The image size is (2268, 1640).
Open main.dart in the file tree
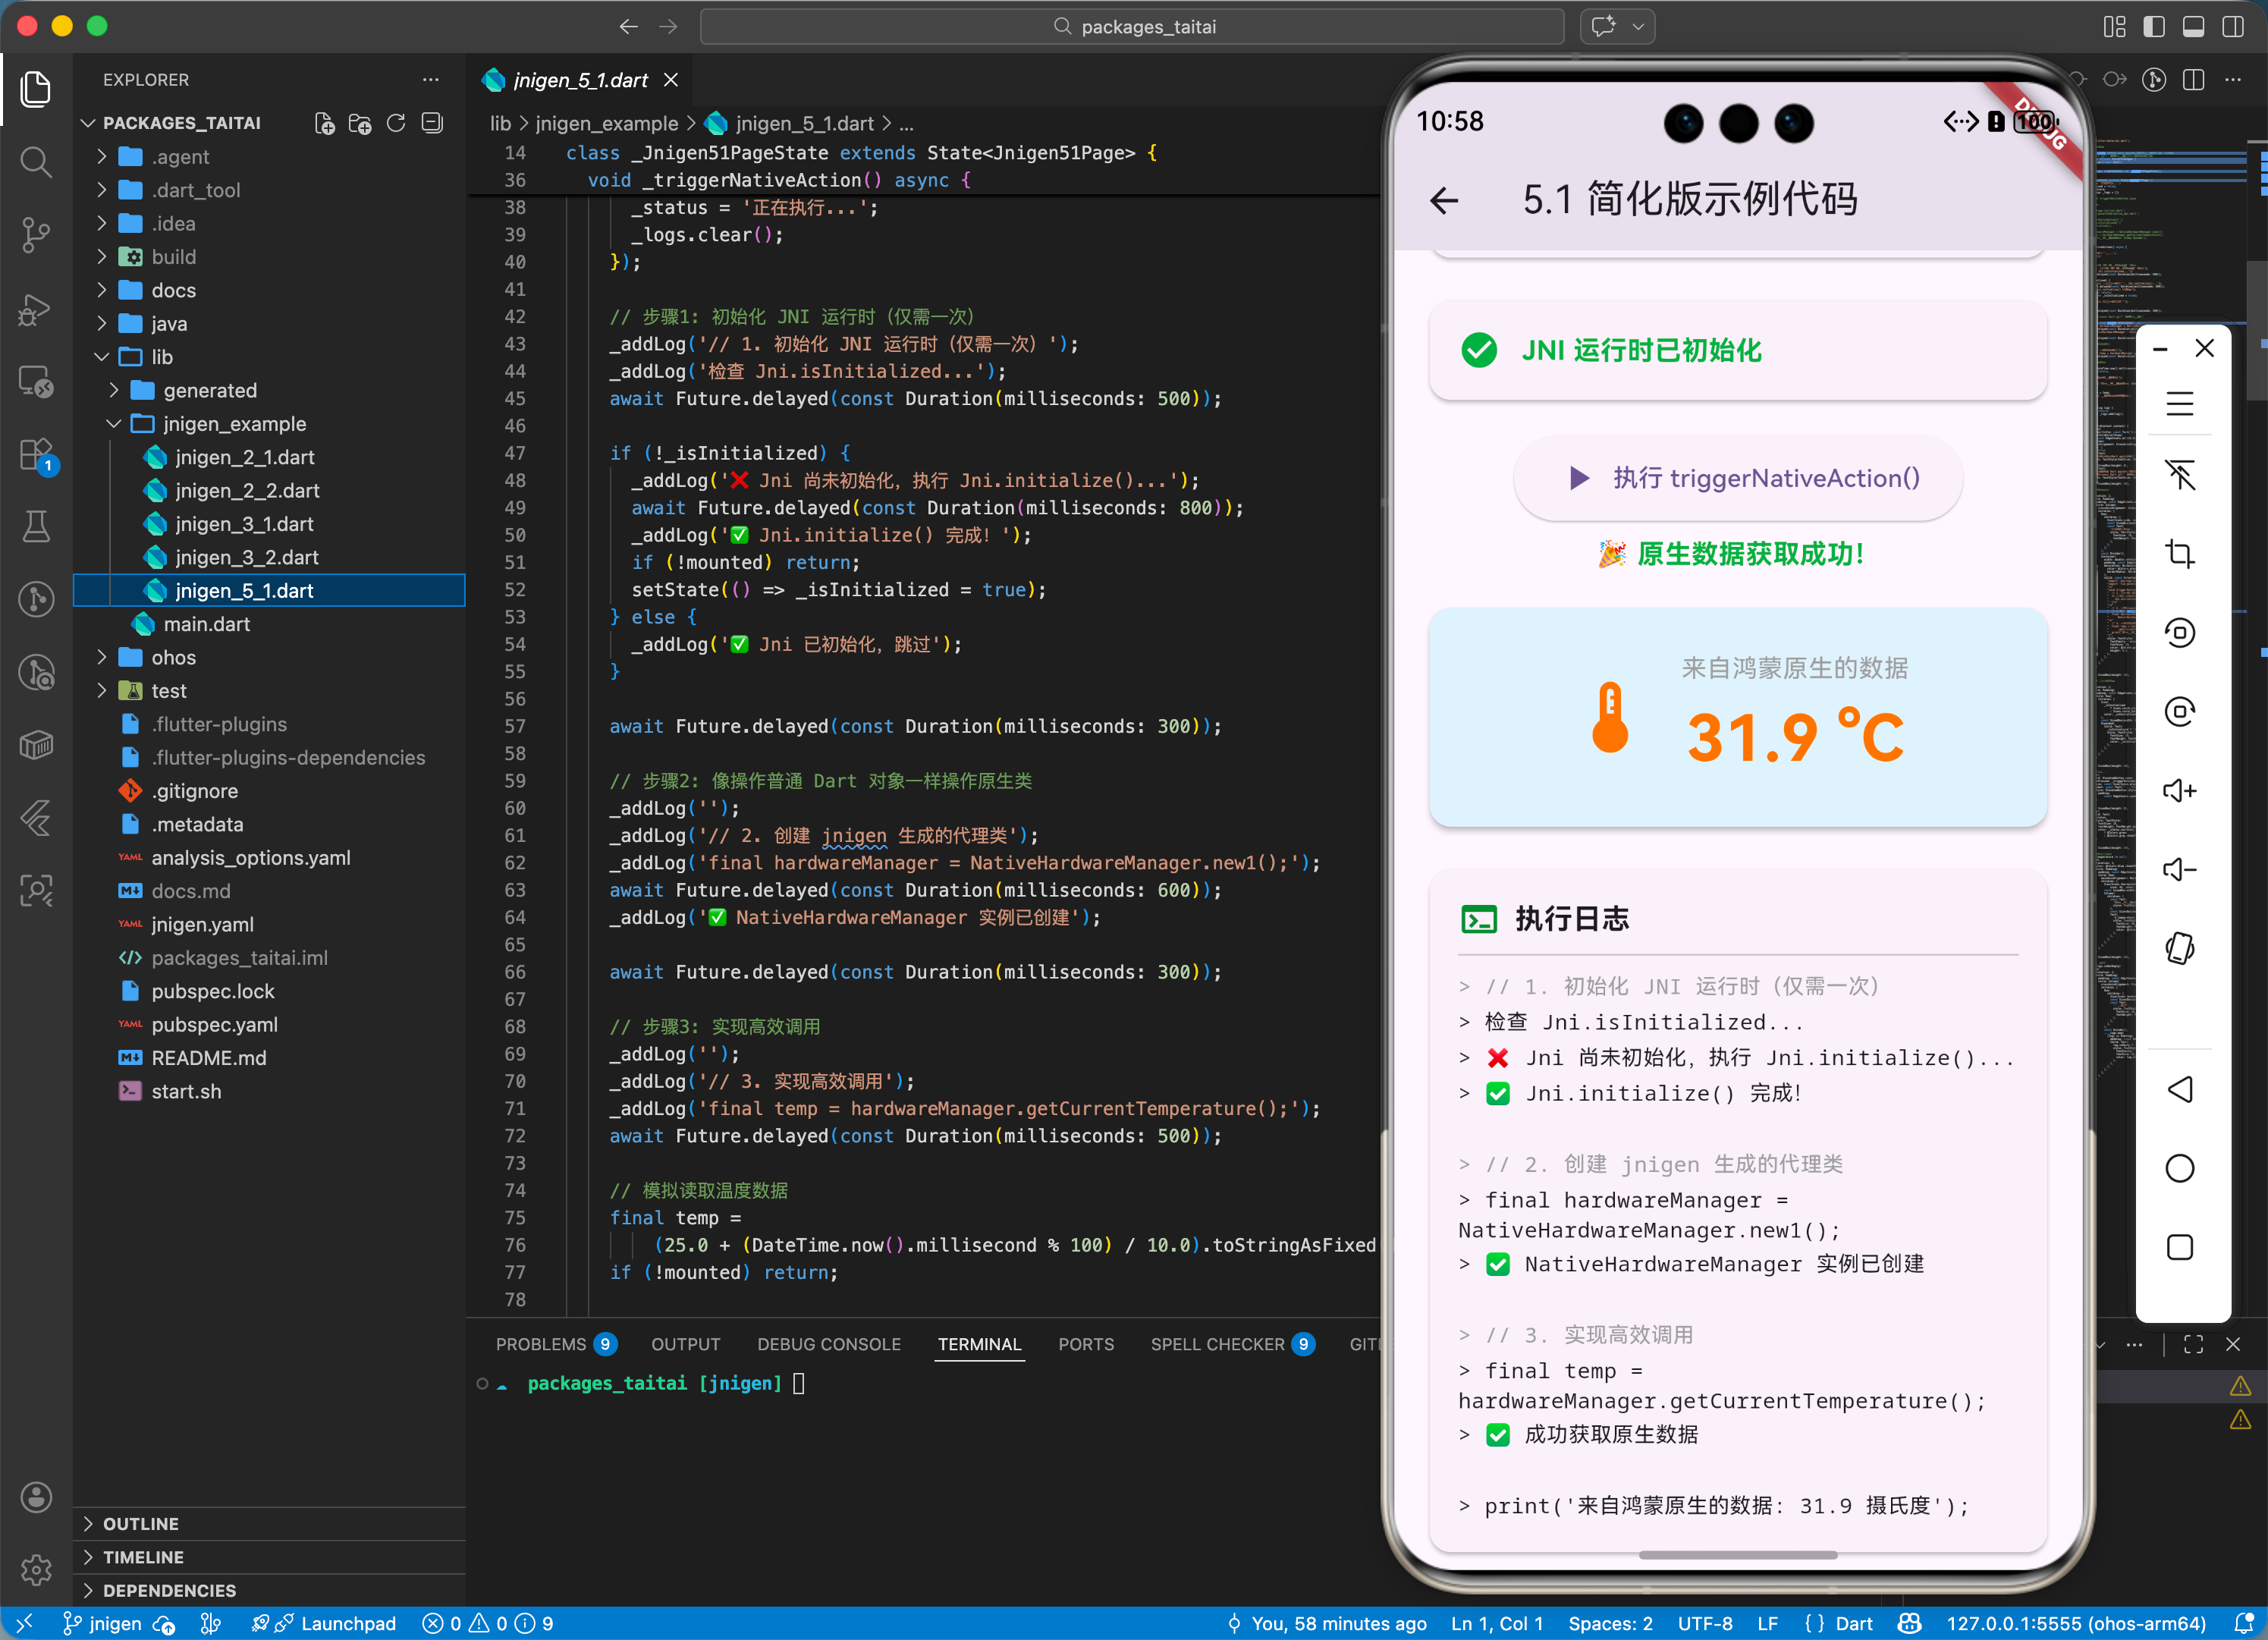(206, 624)
